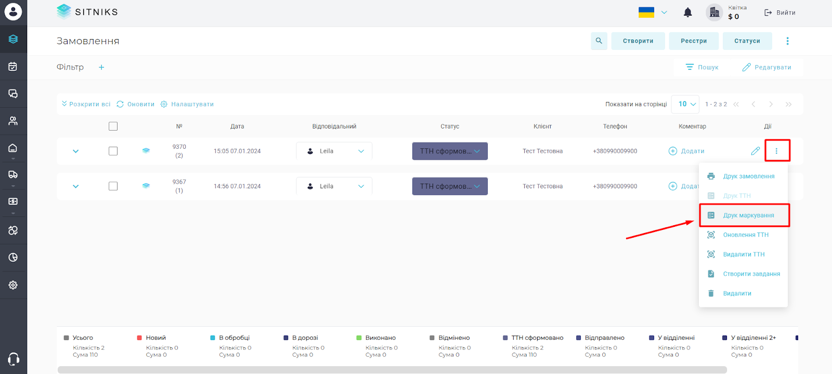
Task: Click the horizontal scrollbar under status summary
Action: tap(392, 370)
